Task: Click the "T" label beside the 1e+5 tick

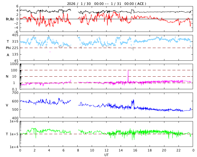Action: point(7,134)
